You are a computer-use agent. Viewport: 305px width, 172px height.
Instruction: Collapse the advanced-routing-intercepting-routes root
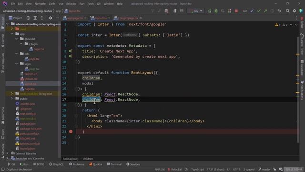7,24
